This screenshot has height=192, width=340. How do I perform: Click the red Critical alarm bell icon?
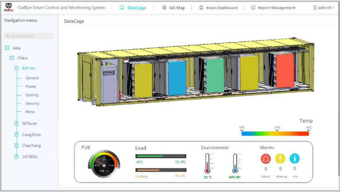266,159
